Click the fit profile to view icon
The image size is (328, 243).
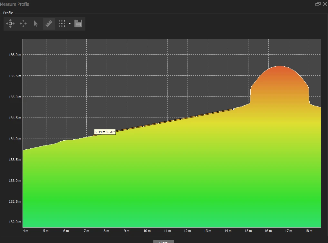tap(10, 23)
